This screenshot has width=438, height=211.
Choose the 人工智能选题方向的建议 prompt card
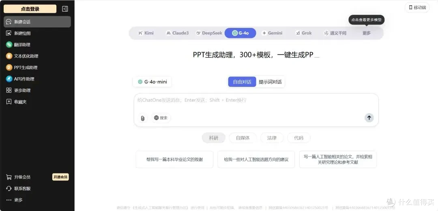tap(256, 160)
